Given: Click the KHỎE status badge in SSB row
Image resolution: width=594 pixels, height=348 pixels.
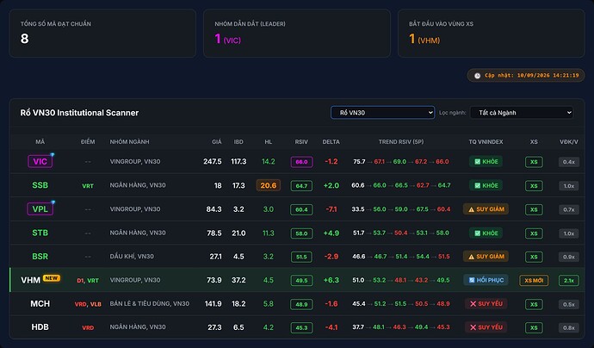Looking at the screenshot, I should (x=486, y=185).
